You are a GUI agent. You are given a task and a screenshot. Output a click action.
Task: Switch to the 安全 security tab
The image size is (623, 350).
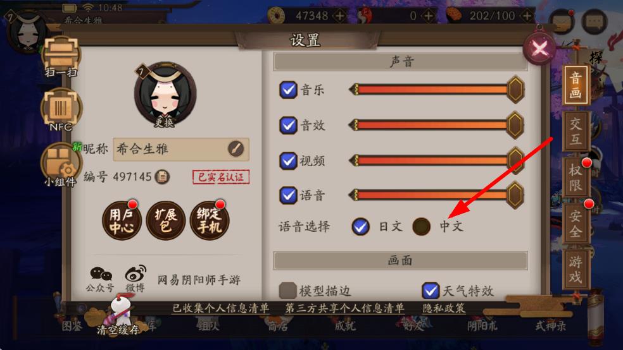(576, 223)
